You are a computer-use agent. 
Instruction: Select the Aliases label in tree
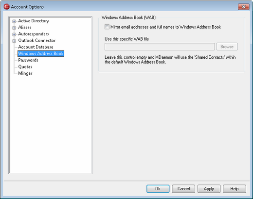pyautogui.click(x=25, y=27)
